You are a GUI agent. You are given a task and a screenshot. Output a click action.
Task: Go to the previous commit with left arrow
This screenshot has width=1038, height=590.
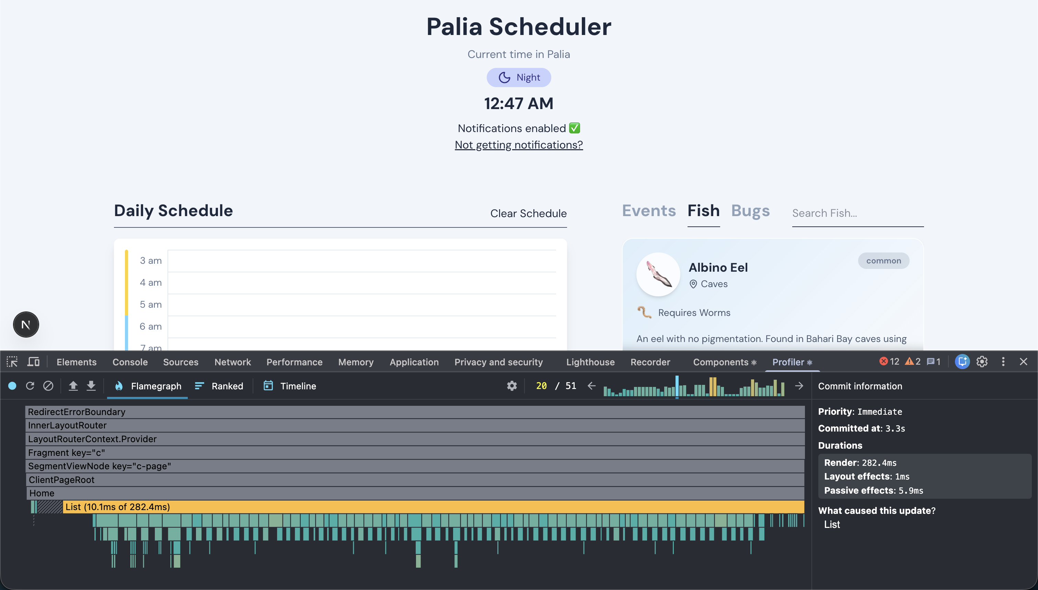click(x=591, y=386)
